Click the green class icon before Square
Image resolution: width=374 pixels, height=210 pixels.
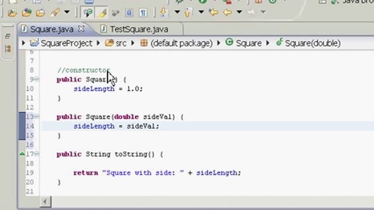point(229,42)
